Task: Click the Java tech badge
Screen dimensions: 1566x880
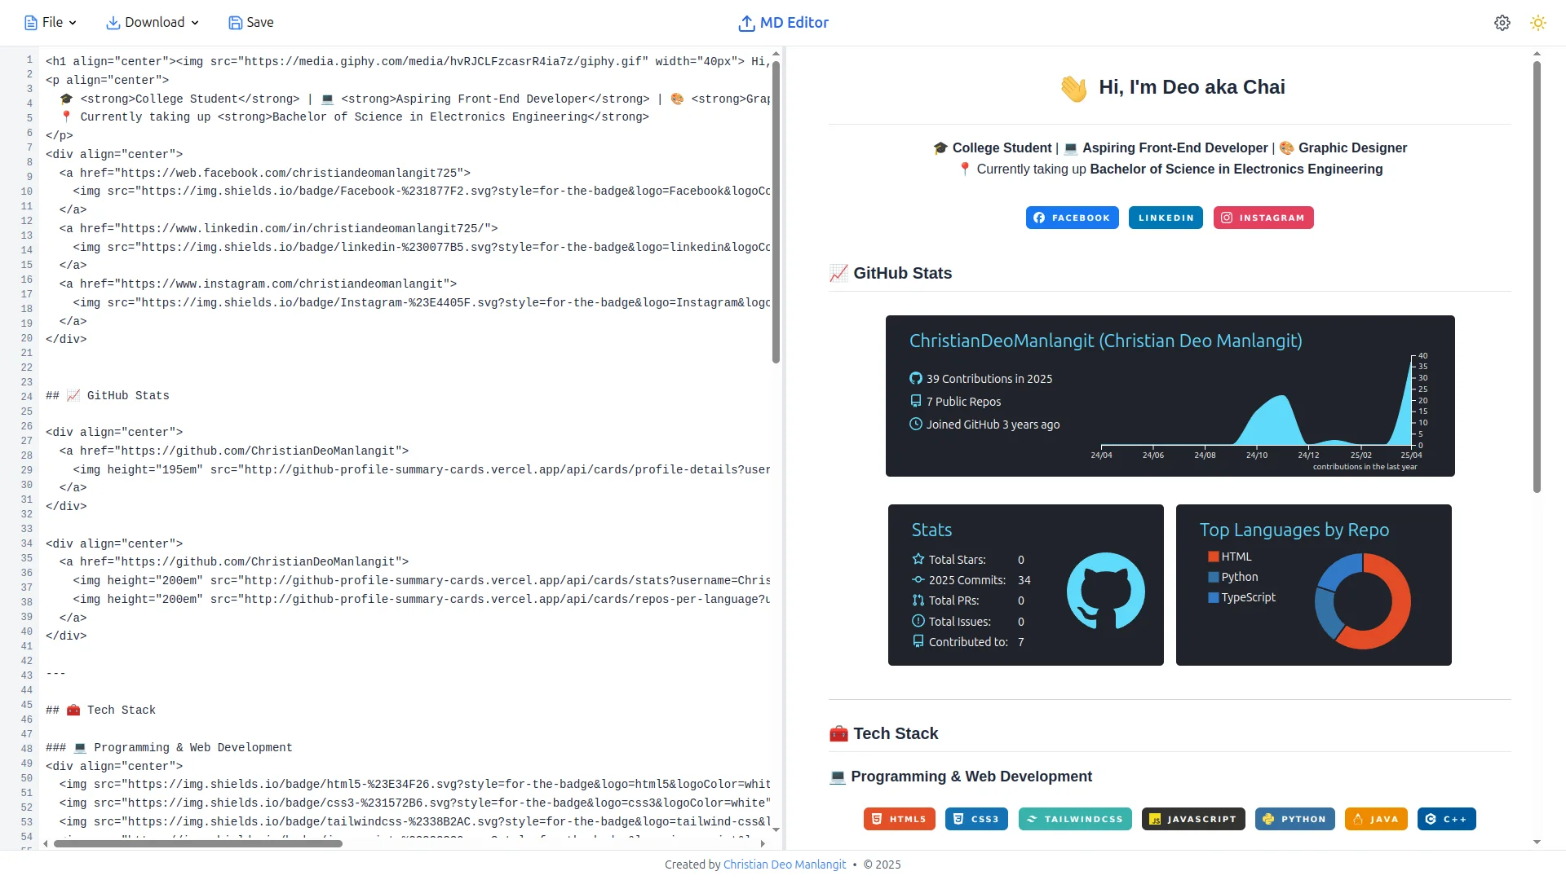Action: pyautogui.click(x=1376, y=819)
